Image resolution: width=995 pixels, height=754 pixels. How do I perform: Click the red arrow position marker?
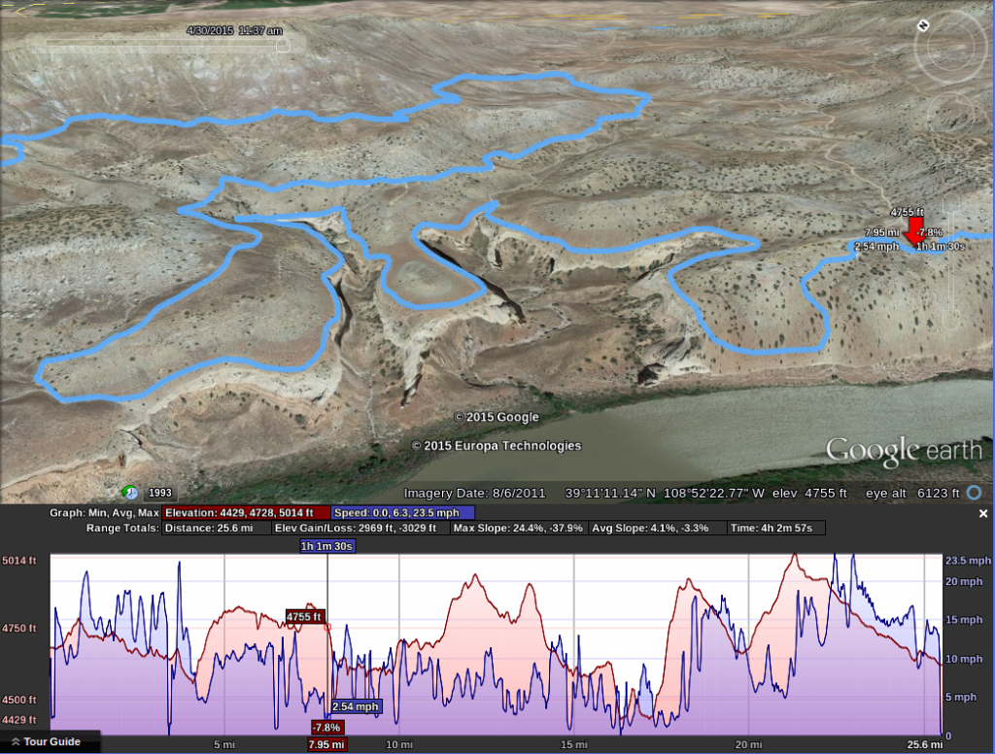tap(914, 232)
